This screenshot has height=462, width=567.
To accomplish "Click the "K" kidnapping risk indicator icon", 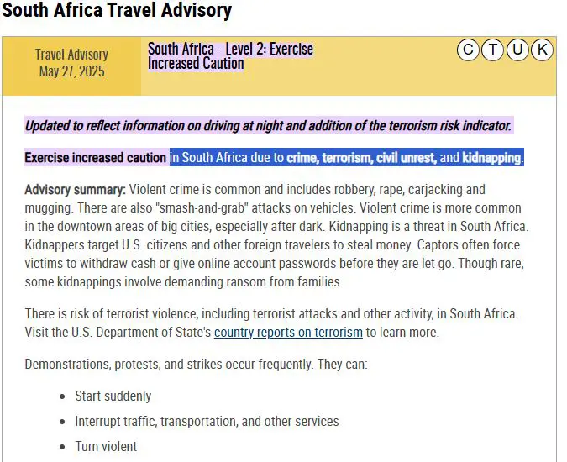I will point(542,50).
